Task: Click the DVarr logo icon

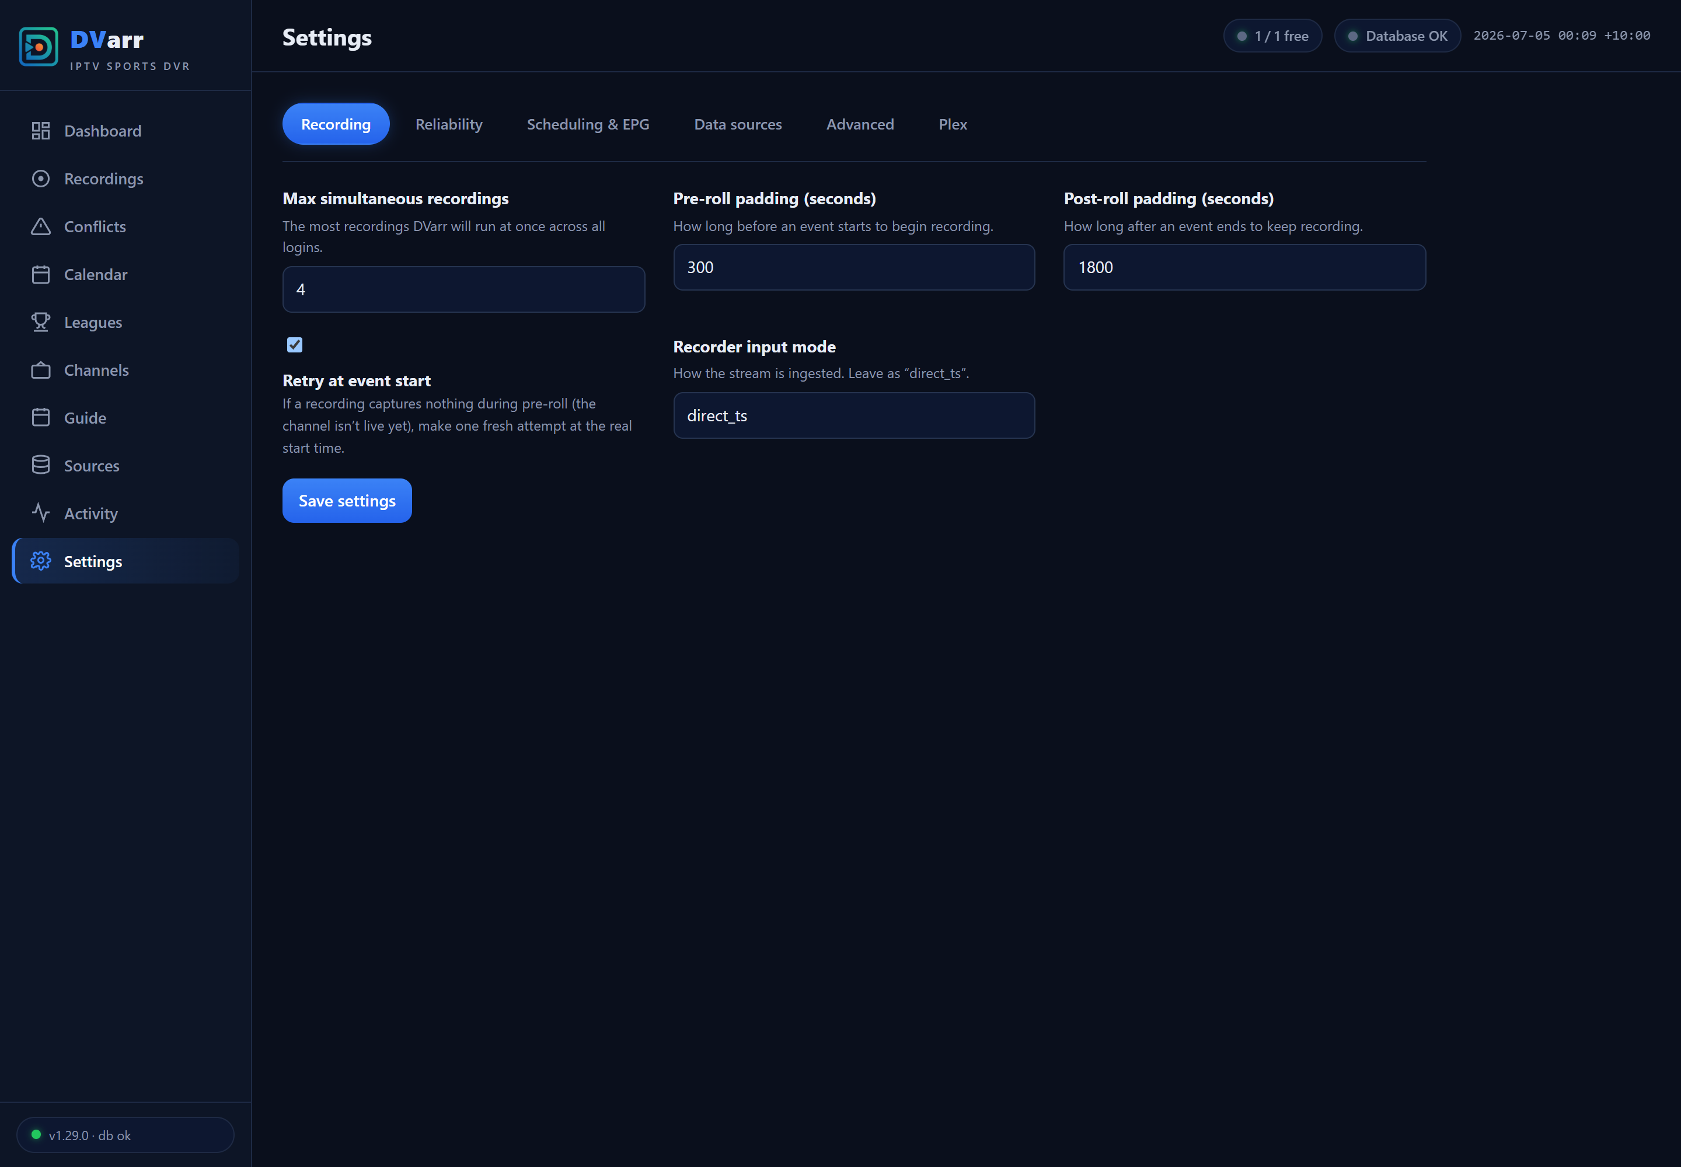Action: 38,47
